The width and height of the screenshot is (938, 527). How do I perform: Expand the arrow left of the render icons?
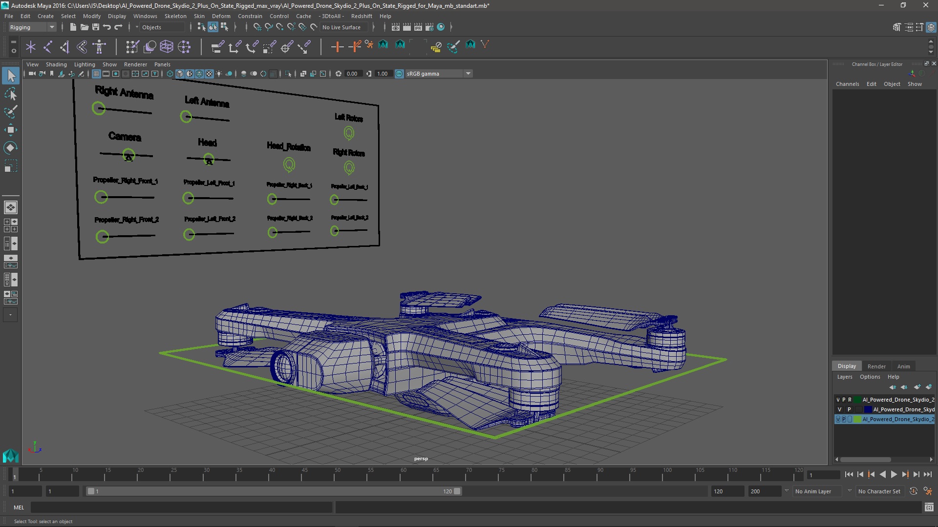pos(384,27)
